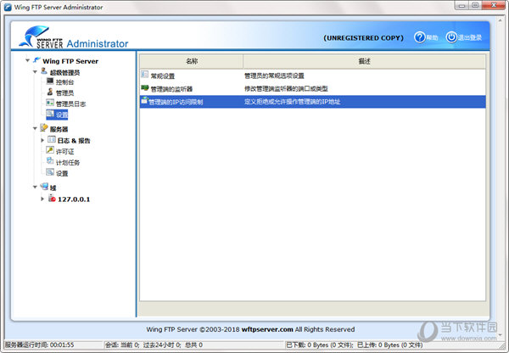Sort by the 名称 column header
This screenshot has width=509, height=353.
[192, 61]
